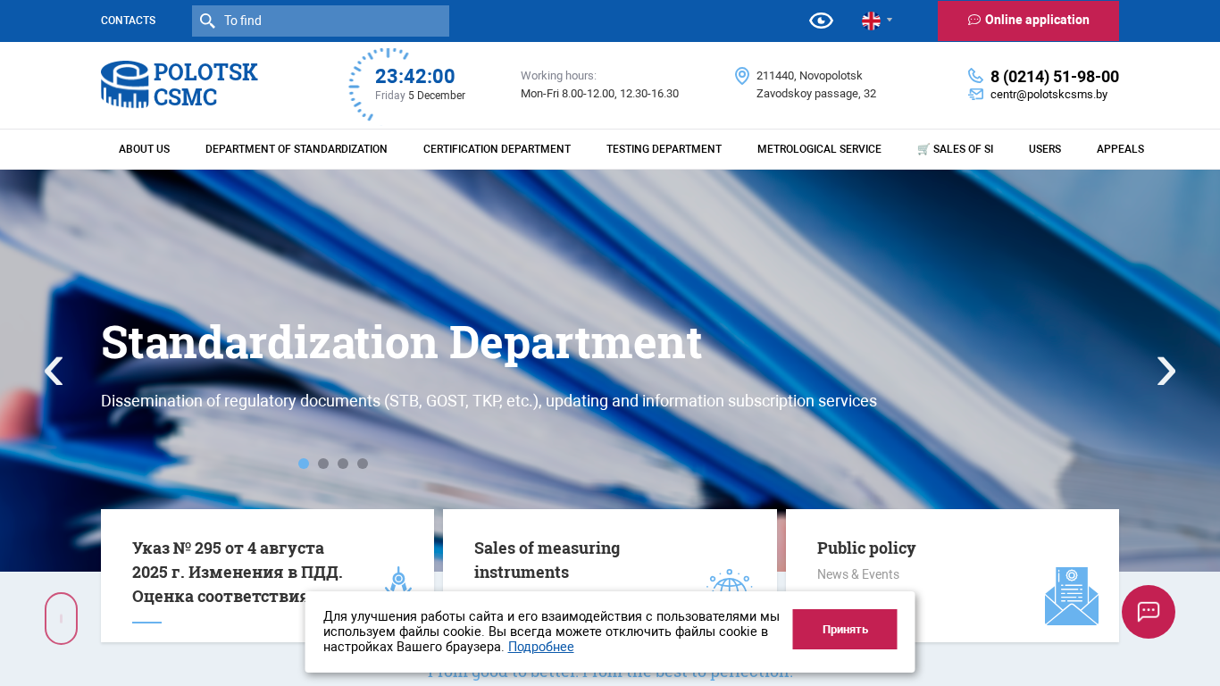The width and height of the screenshot is (1220, 686).
Task: Open the chat bubble widget
Action: [x=1149, y=612]
